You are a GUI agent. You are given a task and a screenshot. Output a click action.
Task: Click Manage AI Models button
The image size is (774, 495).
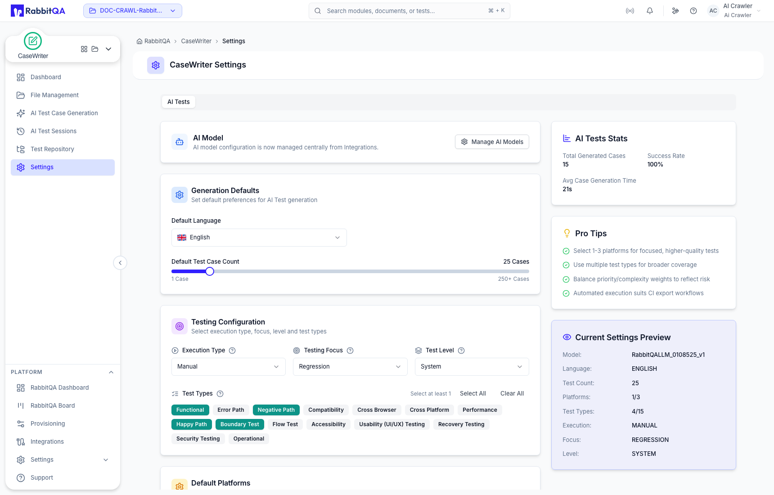(x=492, y=142)
